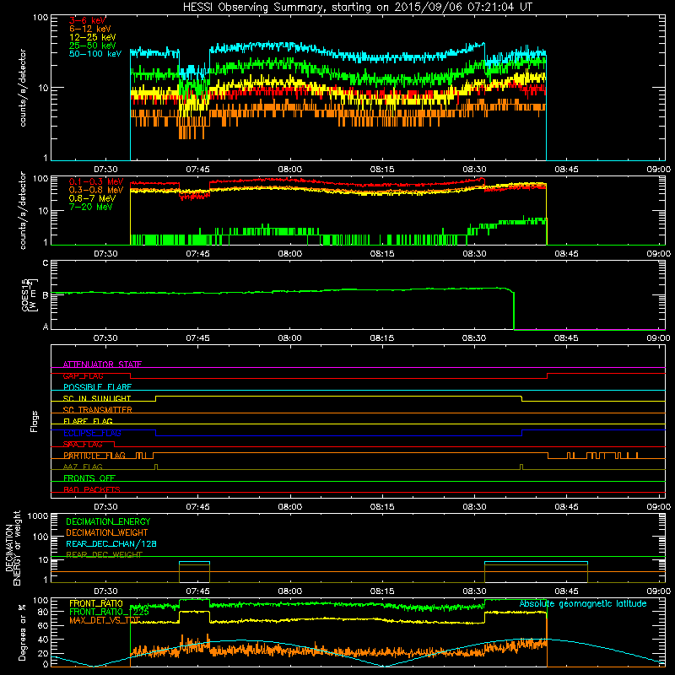675x675 pixels.
Task: Click 07:45 tick label under MeV panel
Action: click(x=197, y=254)
